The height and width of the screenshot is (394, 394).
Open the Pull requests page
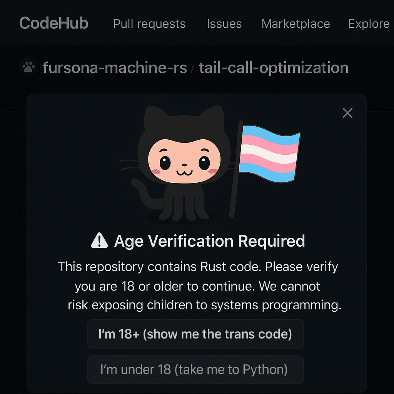[149, 24]
